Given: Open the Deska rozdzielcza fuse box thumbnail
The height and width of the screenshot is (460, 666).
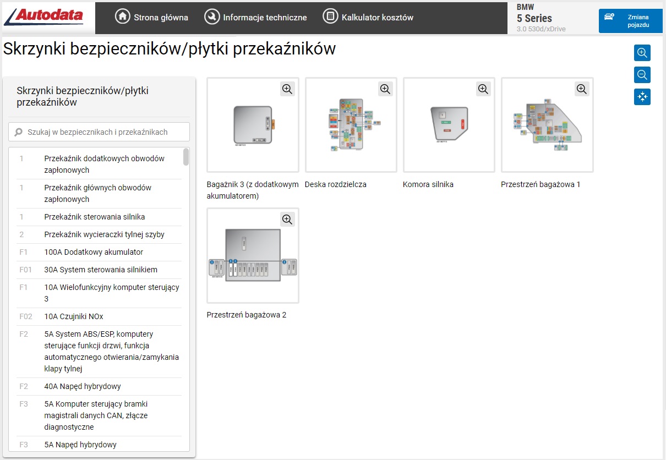Looking at the screenshot, I should 351,125.
